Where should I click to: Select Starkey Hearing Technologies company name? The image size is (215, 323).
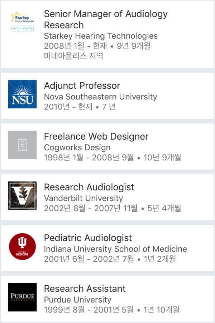coord(101,36)
